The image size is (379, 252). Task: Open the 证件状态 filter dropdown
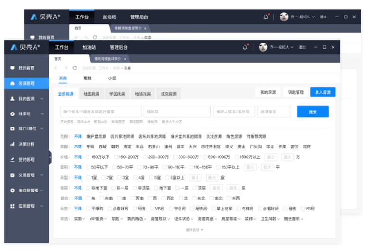point(184,219)
